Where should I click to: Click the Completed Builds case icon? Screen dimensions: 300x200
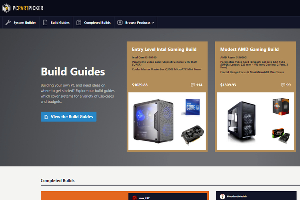tap(79, 22)
